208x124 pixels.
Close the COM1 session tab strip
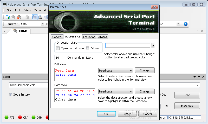click(202, 31)
